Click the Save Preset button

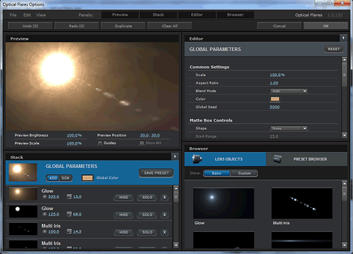[x=156, y=173]
